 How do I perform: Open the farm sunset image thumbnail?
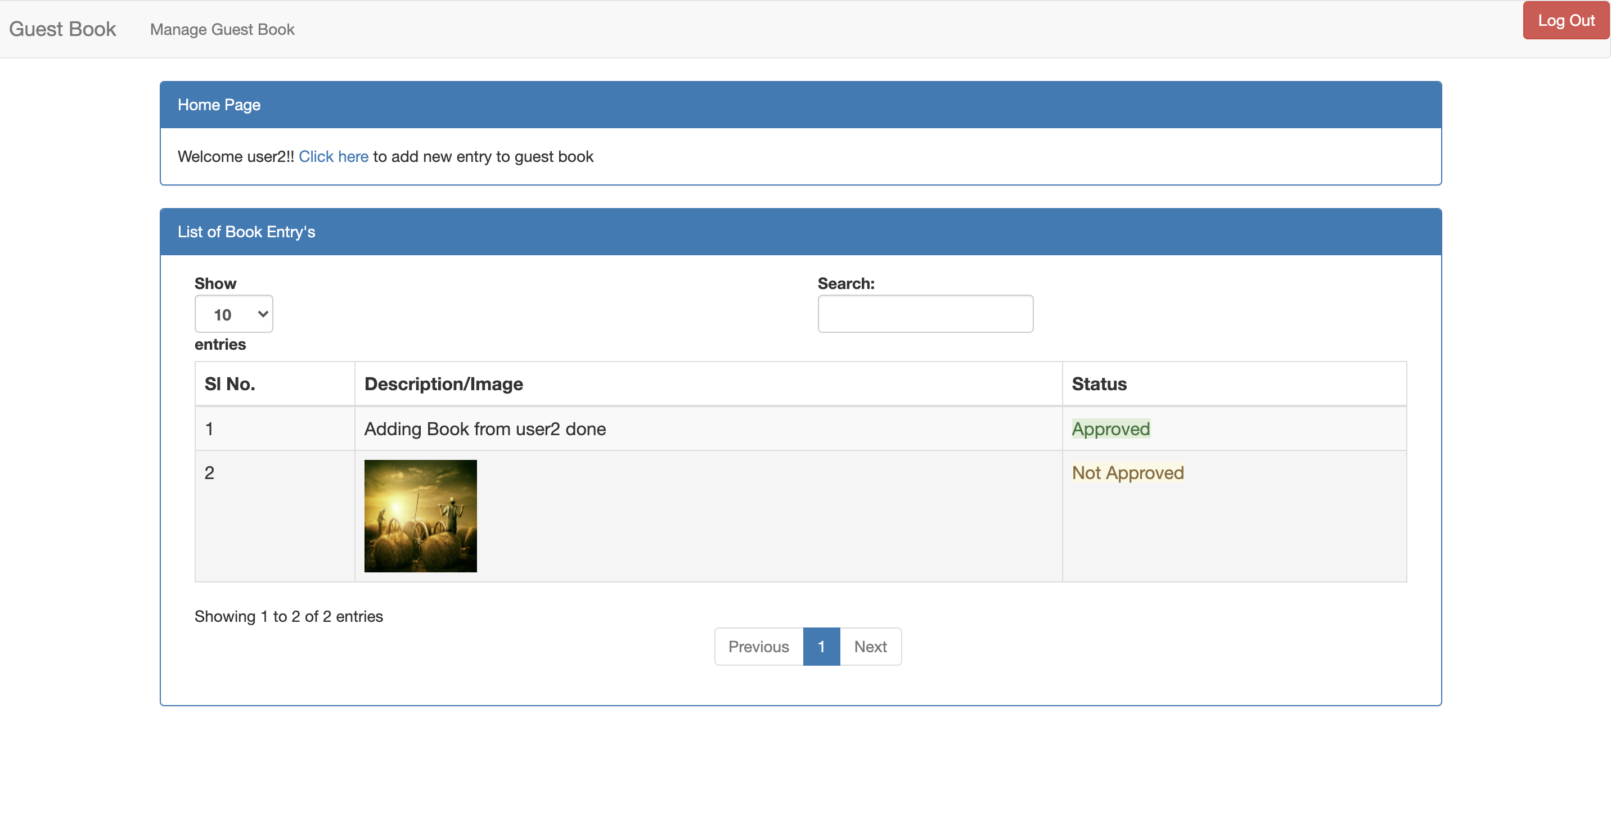pyautogui.click(x=420, y=516)
